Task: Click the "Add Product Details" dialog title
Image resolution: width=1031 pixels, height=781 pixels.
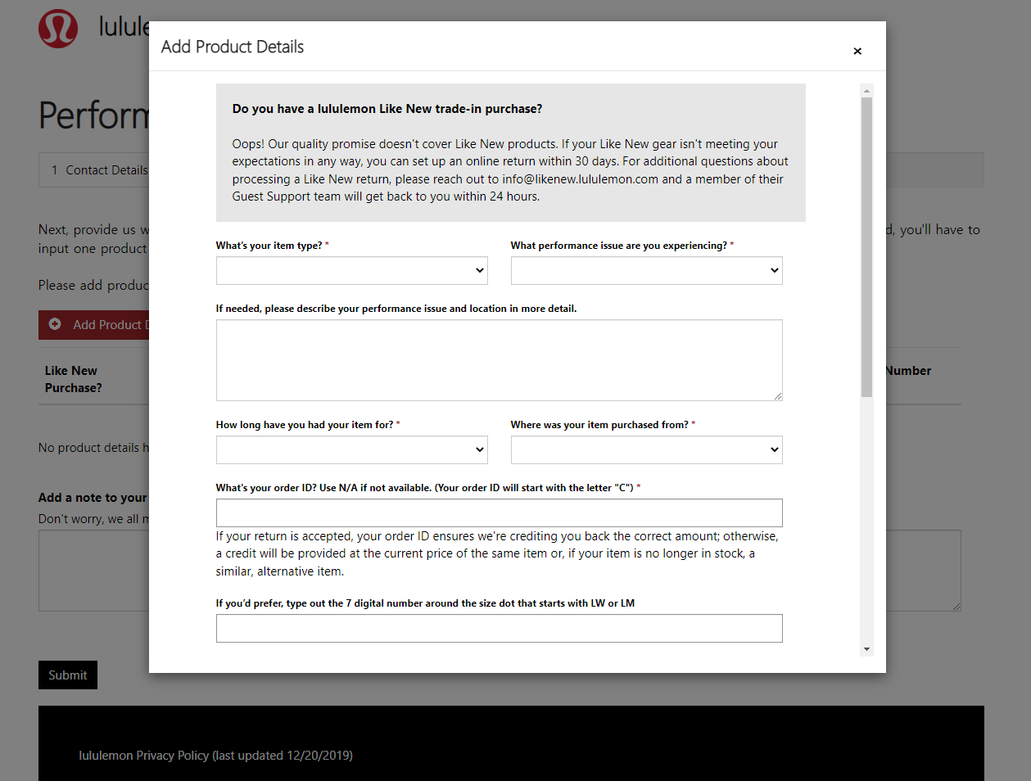Action: tap(233, 47)
